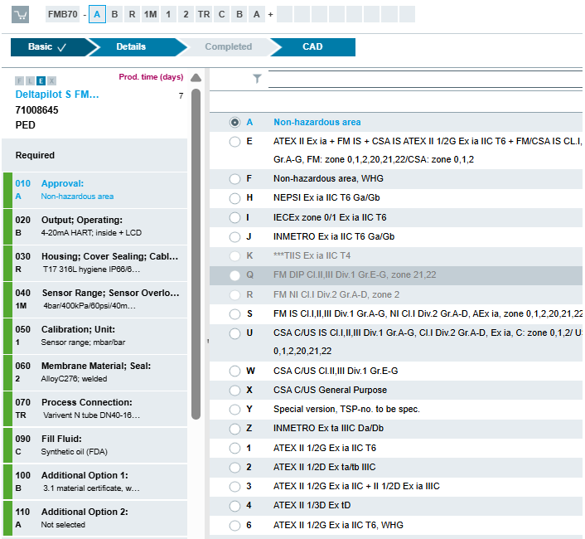This screenshot has height=539, width=585.
Task: Select the 1M segment in order code
Action: (149, 15)
